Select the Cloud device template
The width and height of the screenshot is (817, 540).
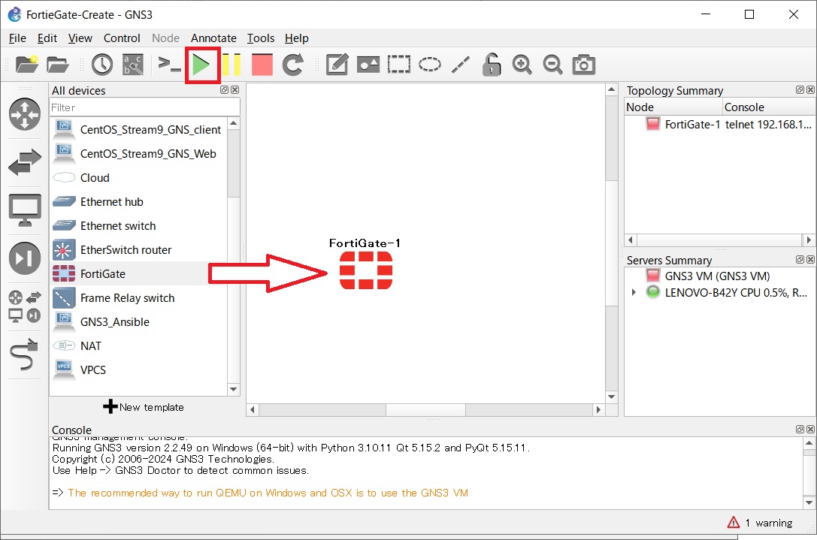coord(138,177)
